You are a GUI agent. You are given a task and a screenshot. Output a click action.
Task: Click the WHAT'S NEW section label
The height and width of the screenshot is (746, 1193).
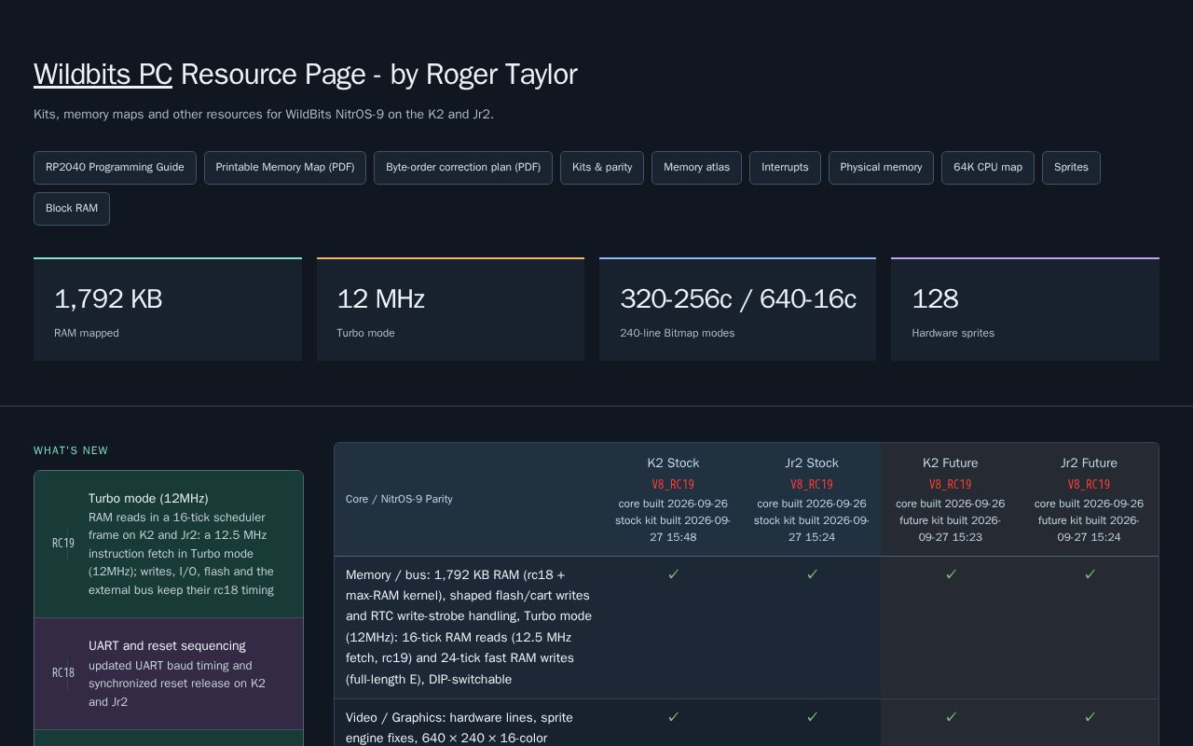(71, 451)
